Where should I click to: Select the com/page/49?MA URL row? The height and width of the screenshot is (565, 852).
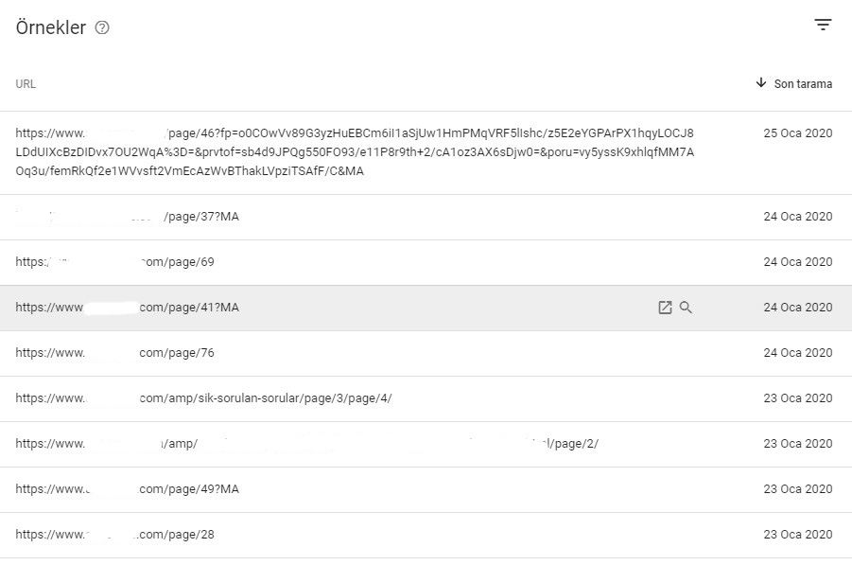(426, 489)
